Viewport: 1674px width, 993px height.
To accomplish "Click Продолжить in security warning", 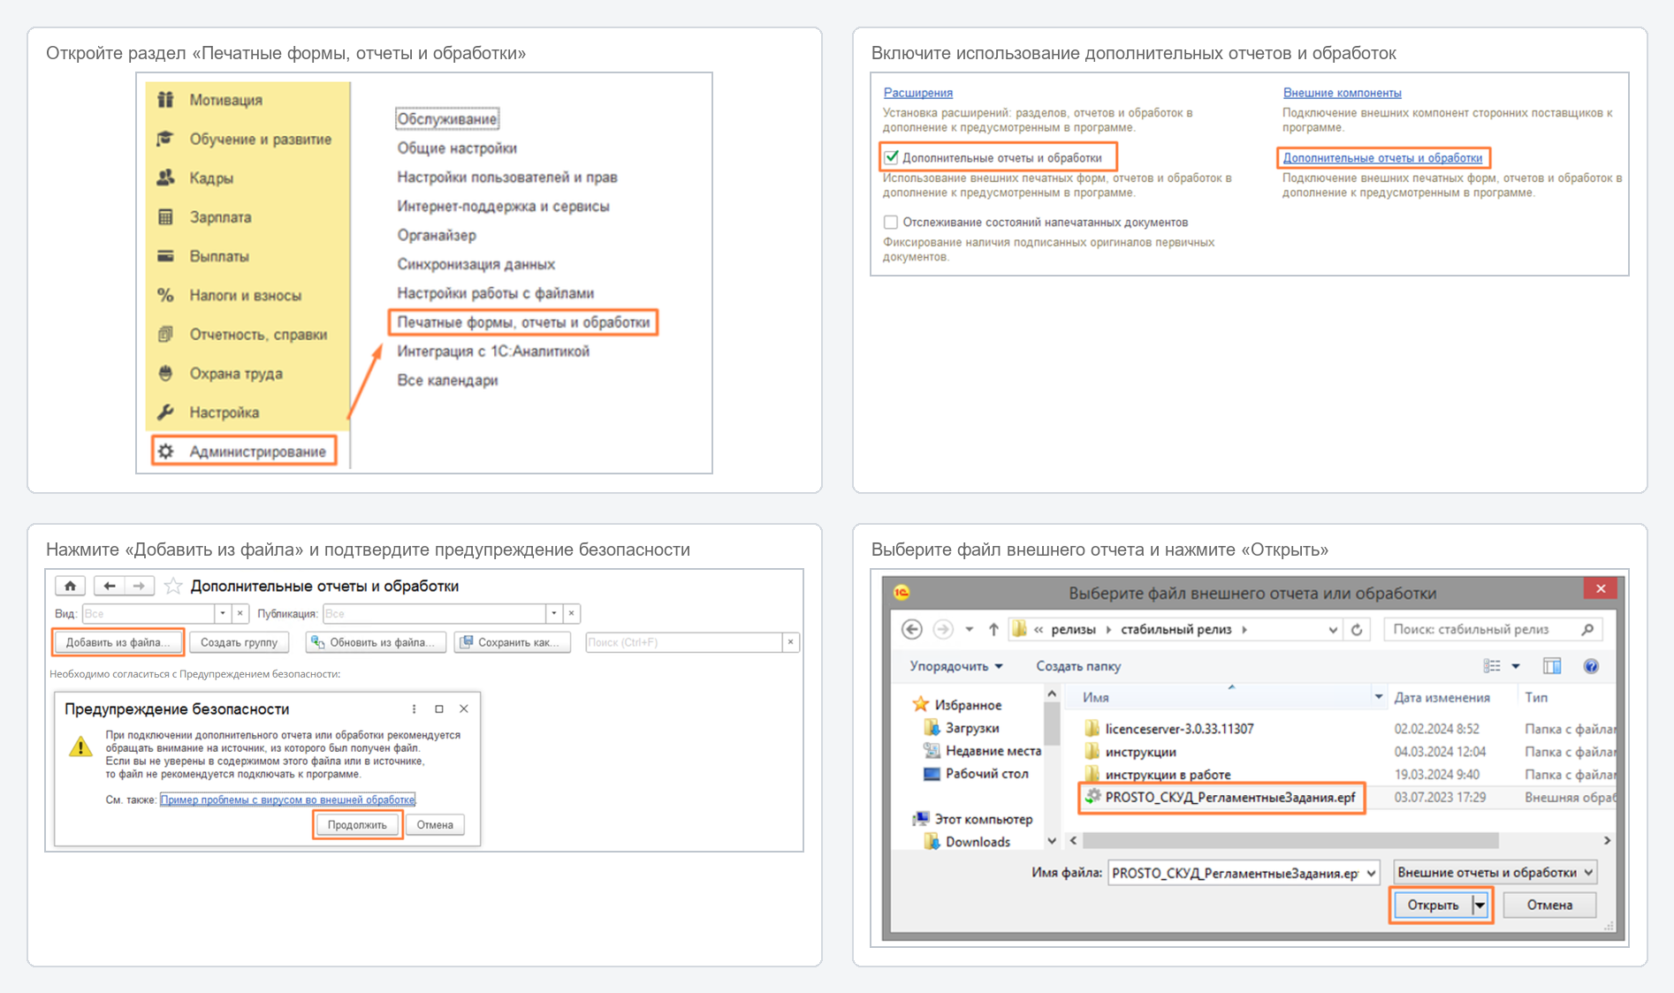I will (357, 825).
